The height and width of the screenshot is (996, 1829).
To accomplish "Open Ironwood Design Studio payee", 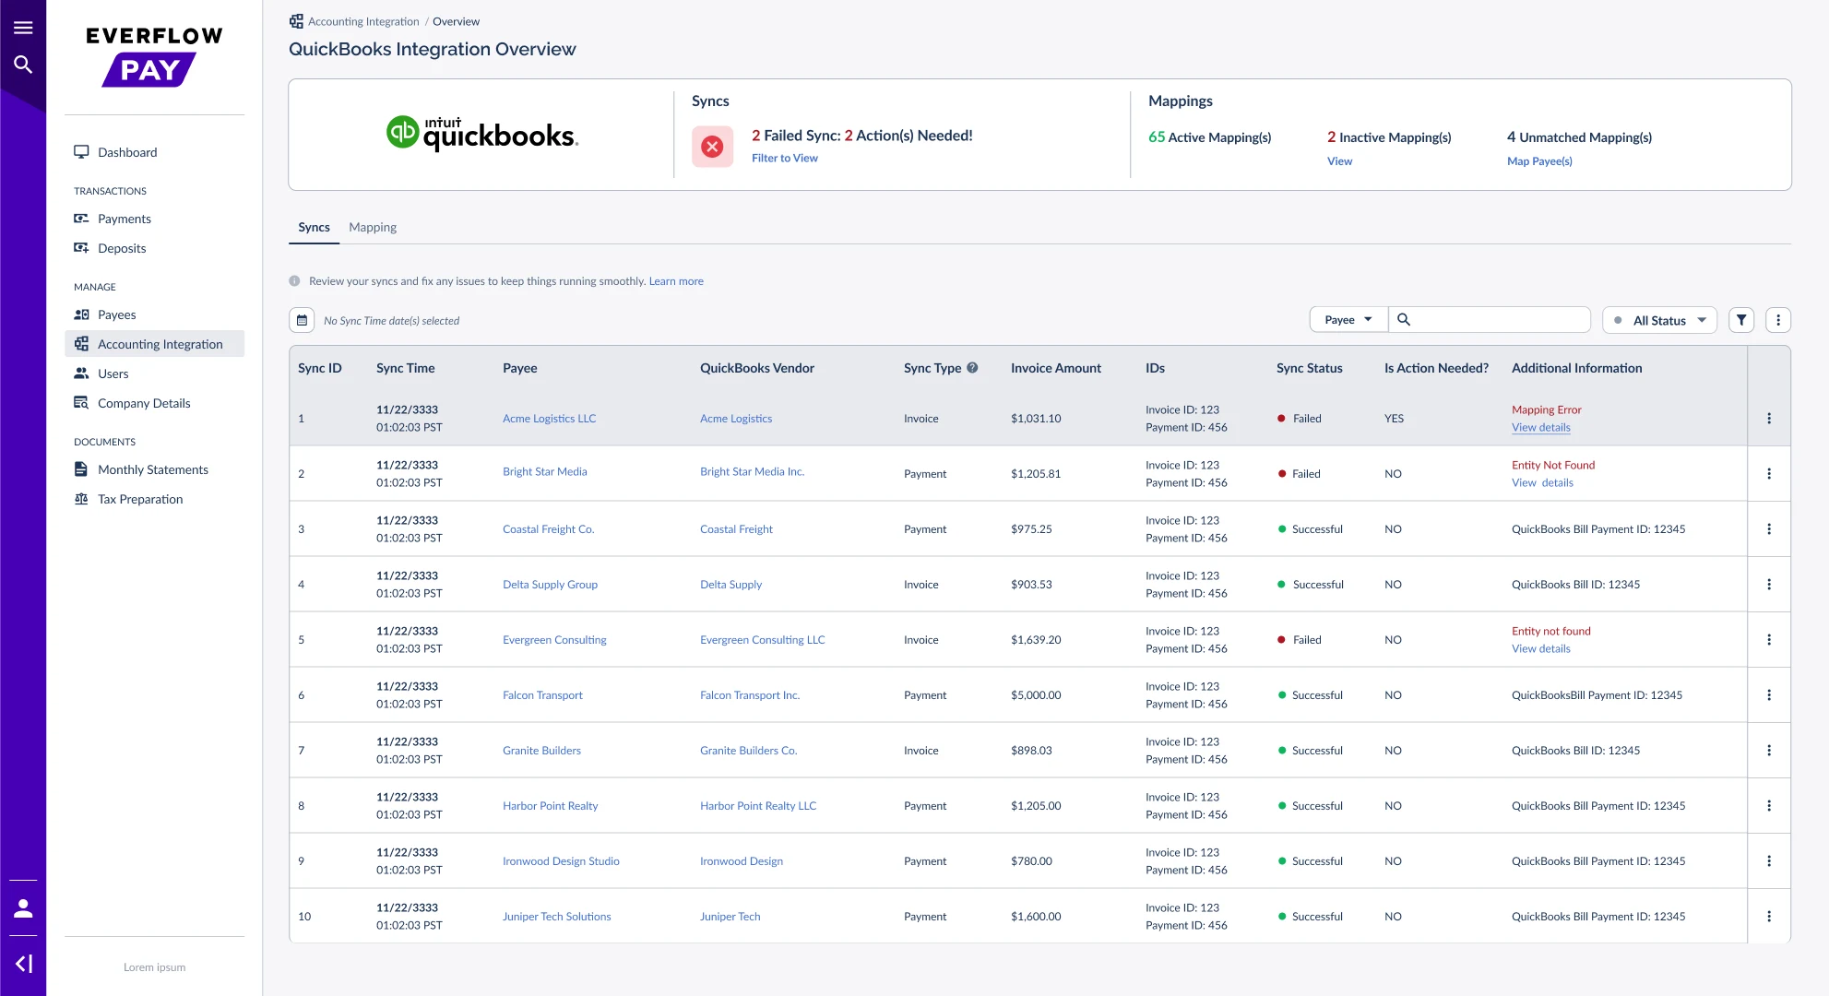I will pos(561,861).
